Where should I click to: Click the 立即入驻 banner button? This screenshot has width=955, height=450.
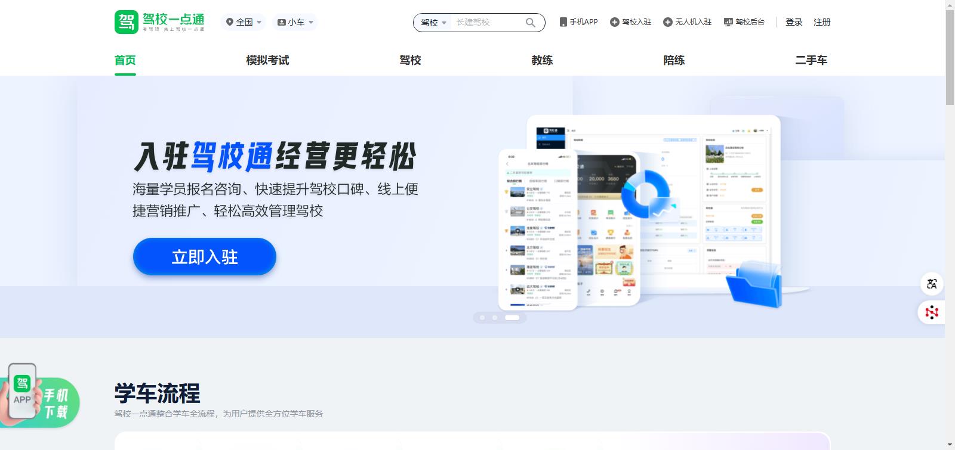tap(205, 257)
